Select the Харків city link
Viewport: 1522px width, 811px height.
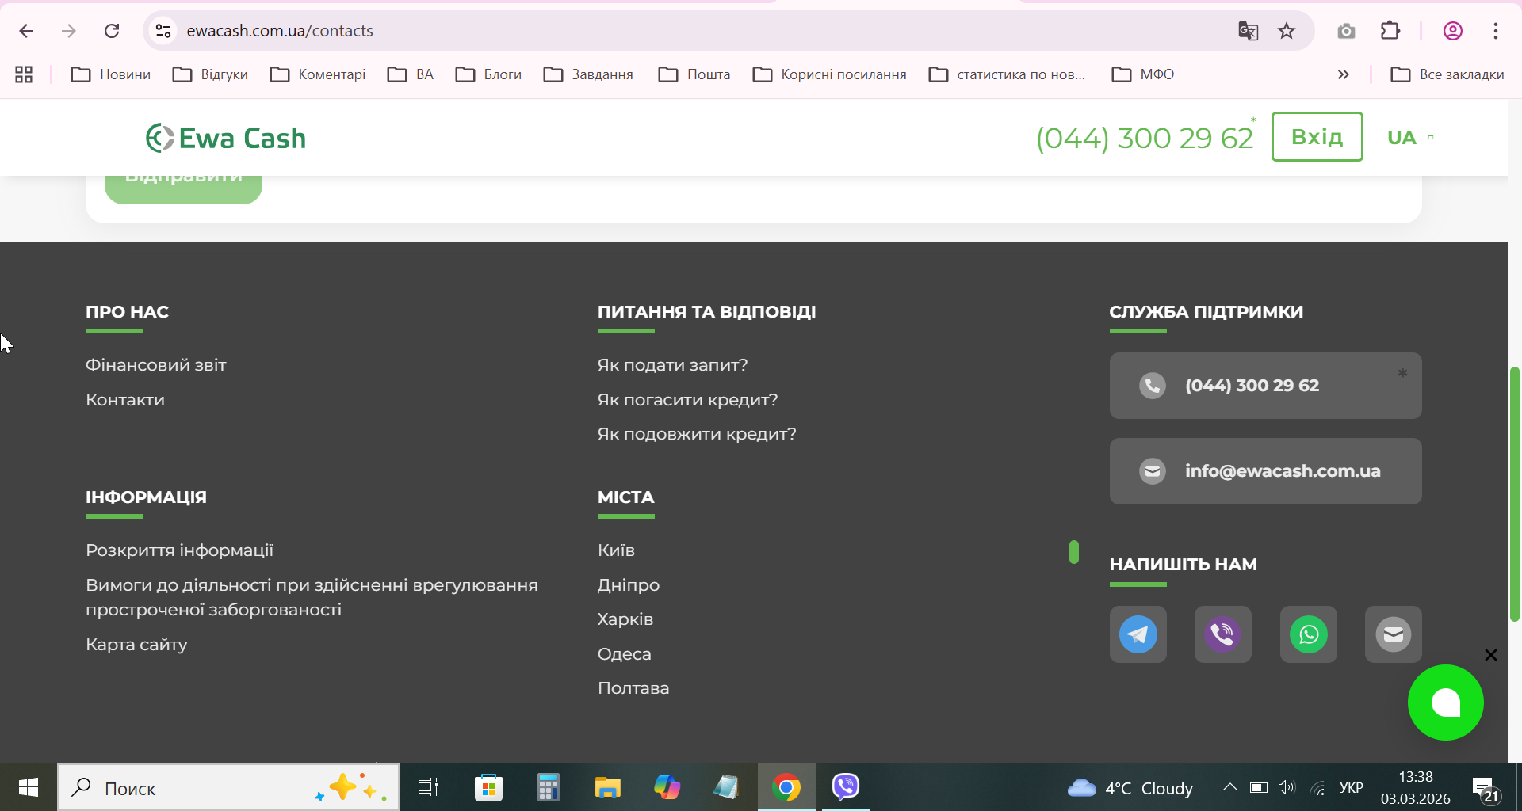[x=625, y=619]
